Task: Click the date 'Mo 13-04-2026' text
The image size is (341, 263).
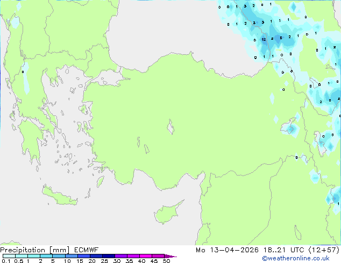Action: click(x=227, y=250)
